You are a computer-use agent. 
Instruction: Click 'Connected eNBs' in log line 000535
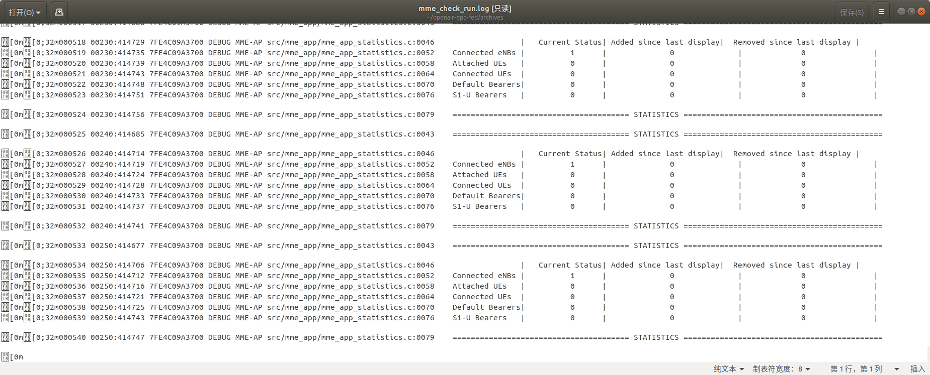[x=484, y=276]
